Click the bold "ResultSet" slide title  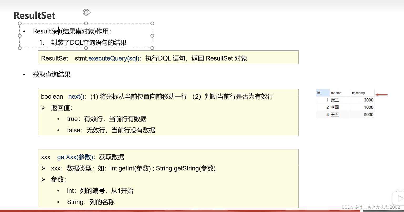pos(34,15)
